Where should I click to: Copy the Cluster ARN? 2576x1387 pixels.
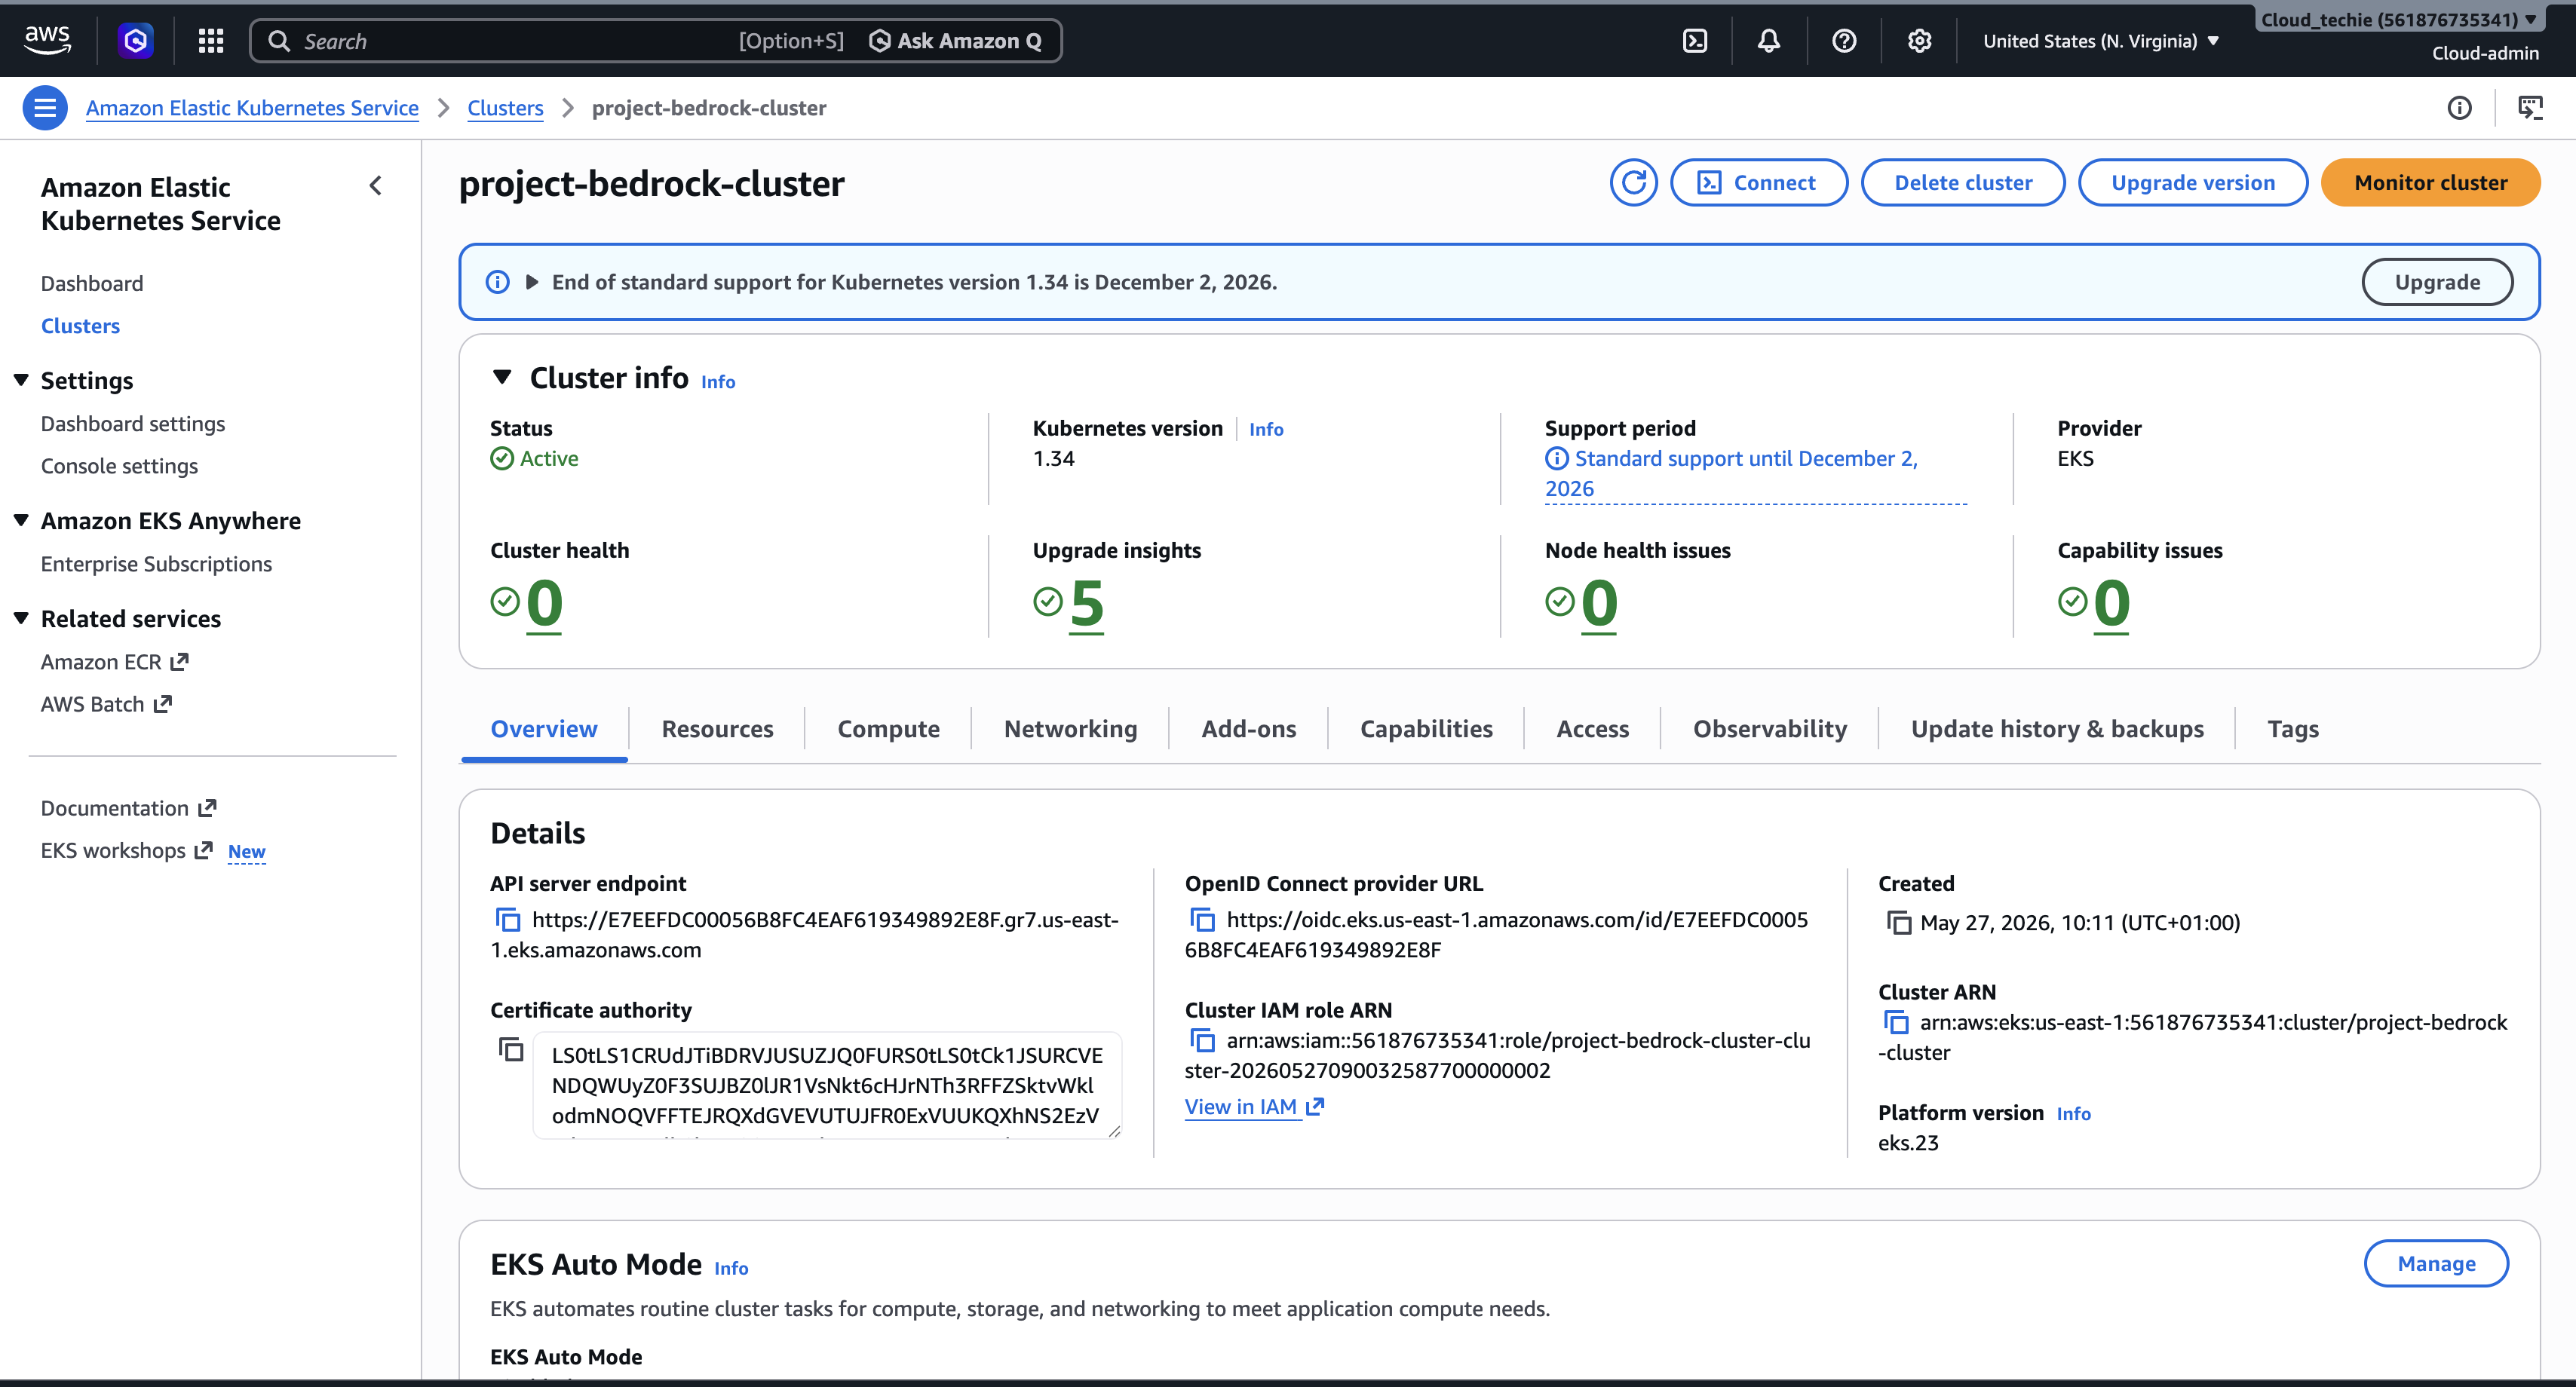coord(1896,1022)
